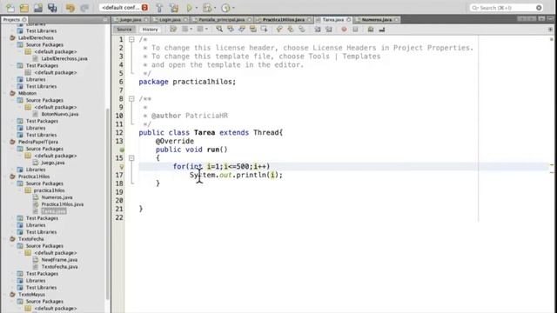Click the Comment icon in editor toolbar
The width and height of the screenshot is (557, 313).
[x=371, y=30]
